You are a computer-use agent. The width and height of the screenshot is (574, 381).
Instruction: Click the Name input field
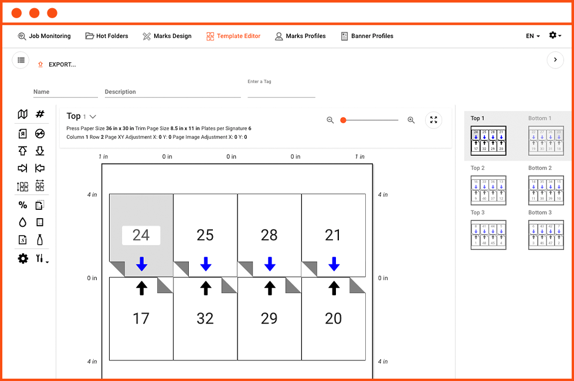(64, 91)
